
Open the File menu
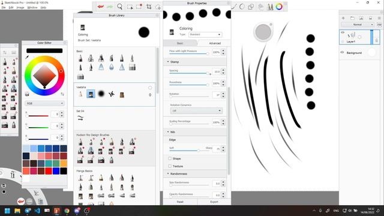4,8
